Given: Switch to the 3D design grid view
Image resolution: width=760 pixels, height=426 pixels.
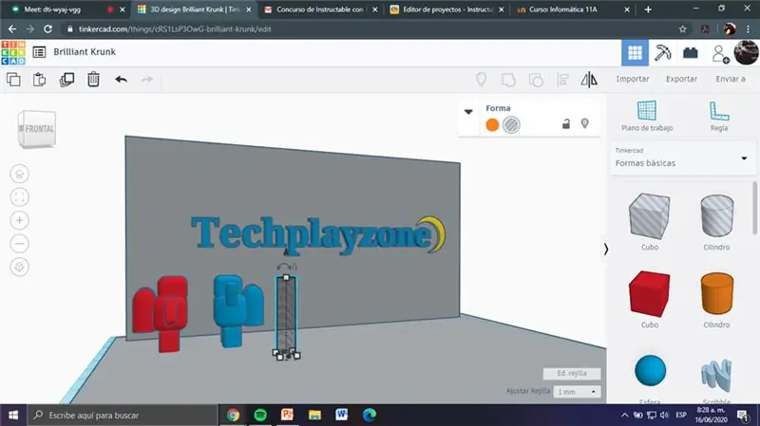Looking at the screenshot, I should tap(635, 53).
